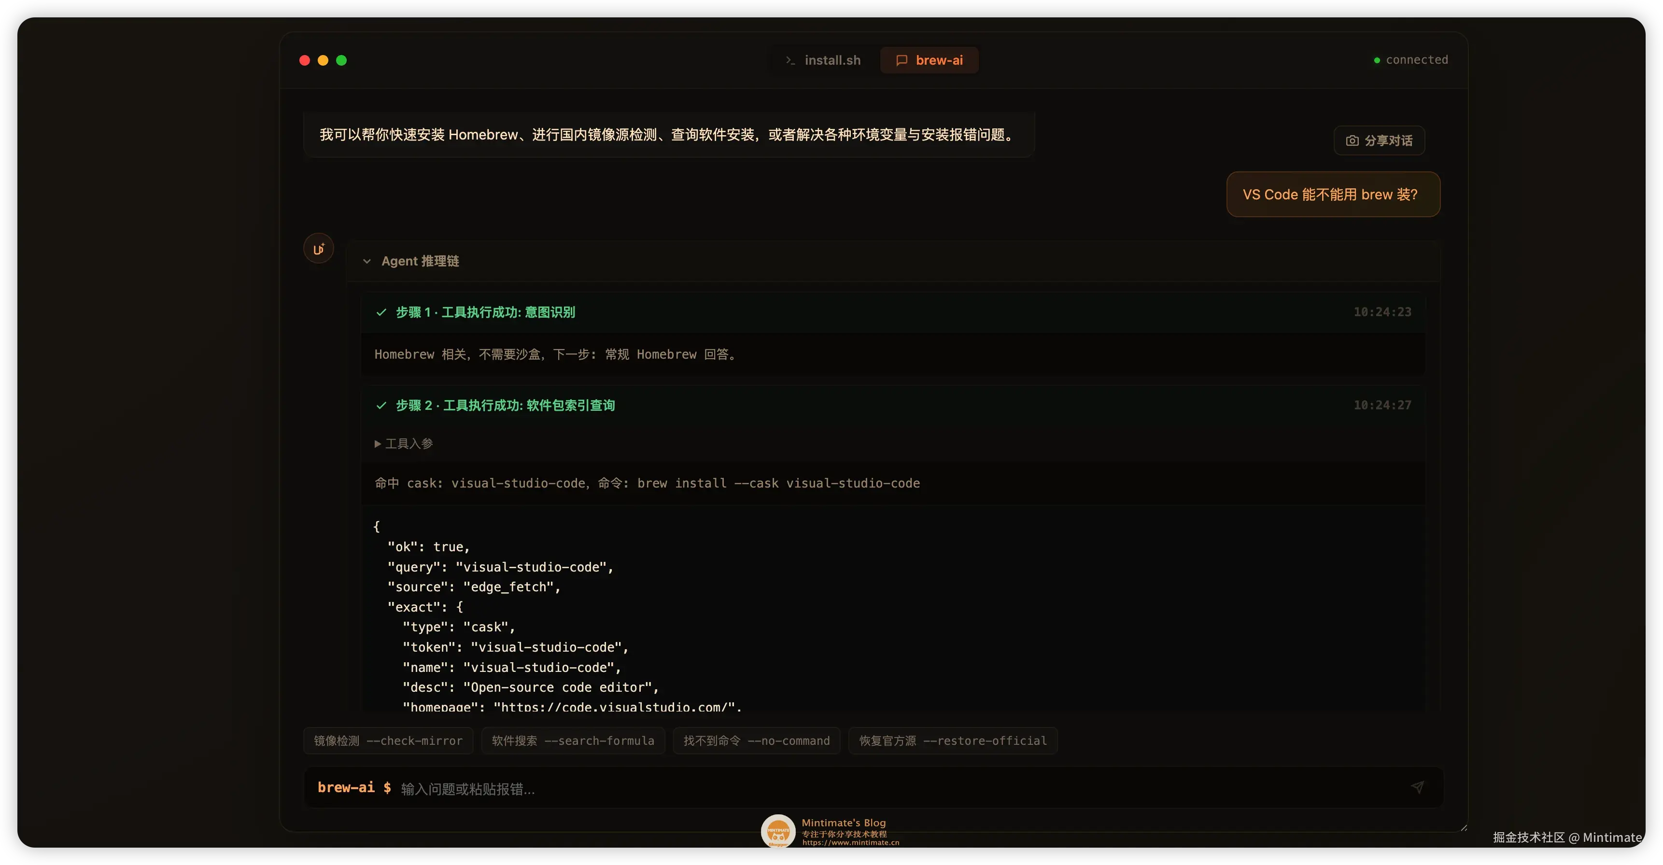Click the window resize handle icon at the corner

pyautogui.click(x=1464, y=827)
